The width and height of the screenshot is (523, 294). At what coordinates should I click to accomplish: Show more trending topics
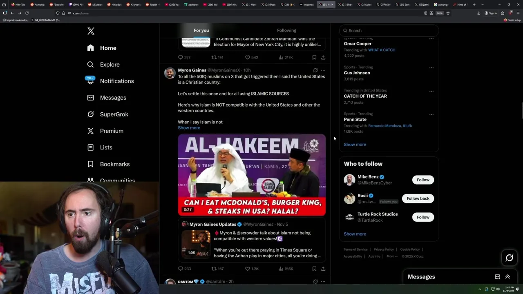point(355,145)
